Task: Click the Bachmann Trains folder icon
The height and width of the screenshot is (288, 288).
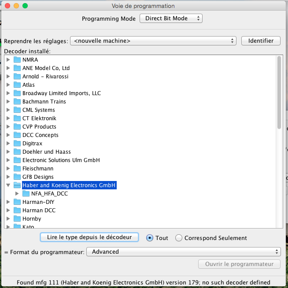Action: (x=17, y=101)
